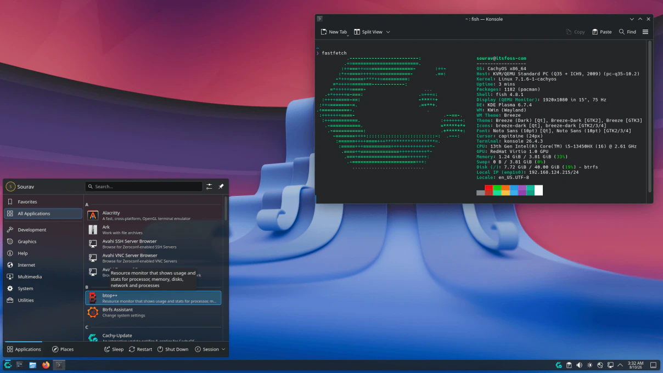Click the Avahi VNC Server Browser icon

coord(93,258)
